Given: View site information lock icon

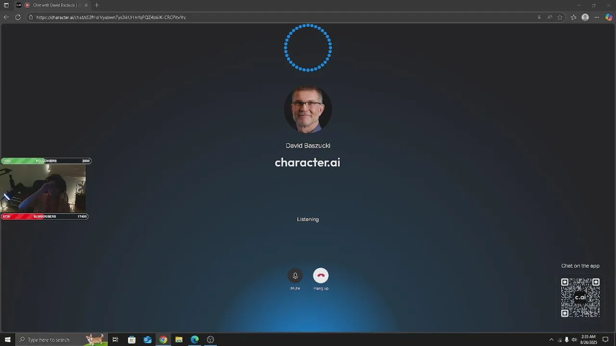Looking at the screenshot, I should point(31,17).
